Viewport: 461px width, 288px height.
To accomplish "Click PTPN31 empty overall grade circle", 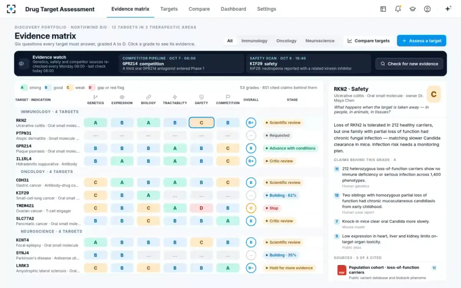I will 251,136.
